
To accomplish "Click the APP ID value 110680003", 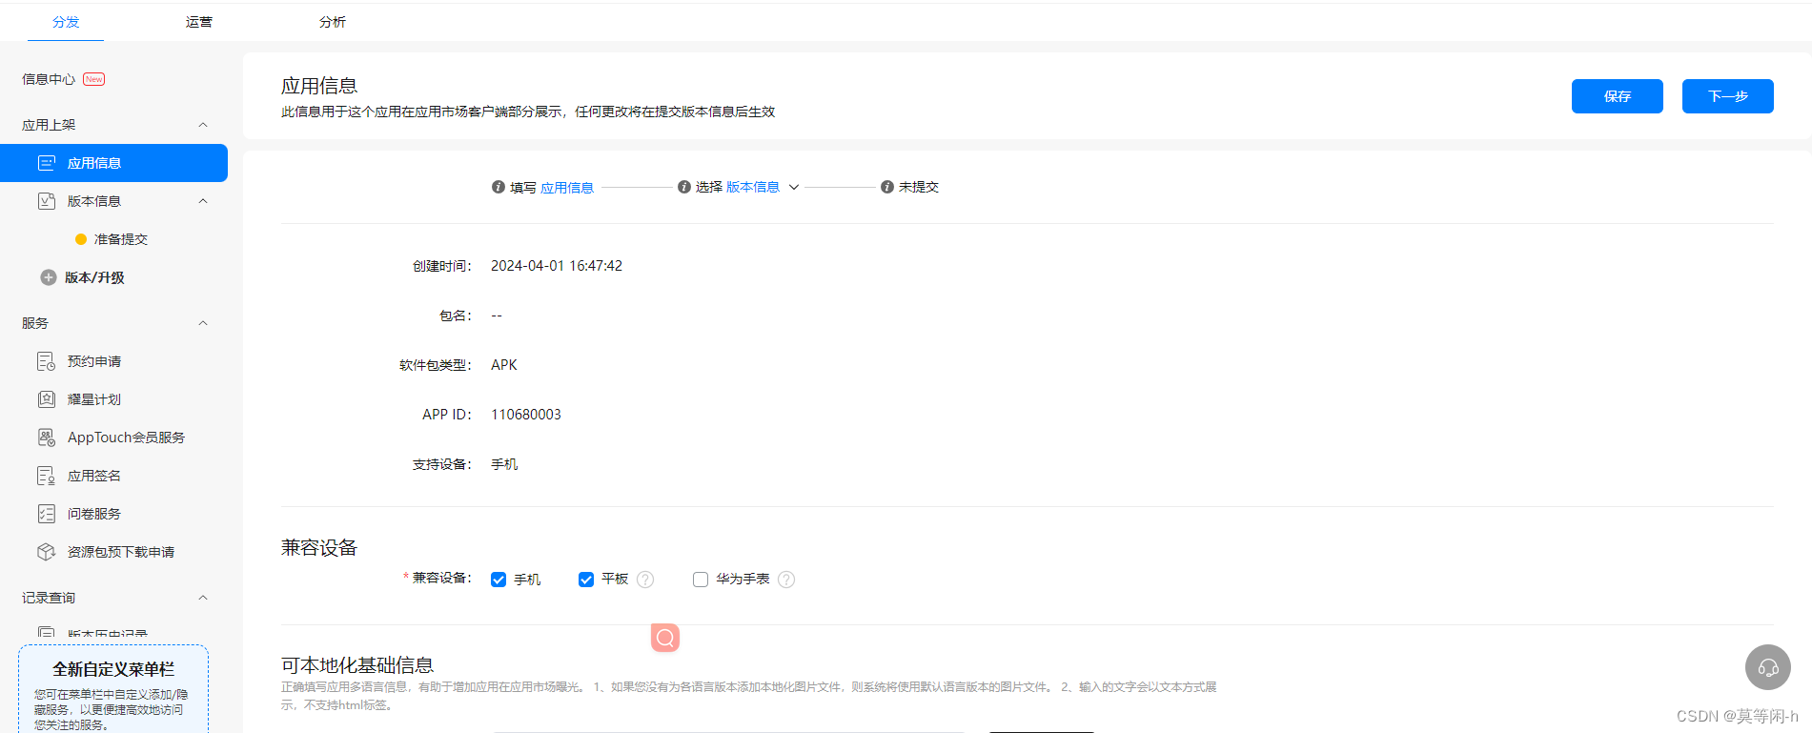I will point(526,415).
